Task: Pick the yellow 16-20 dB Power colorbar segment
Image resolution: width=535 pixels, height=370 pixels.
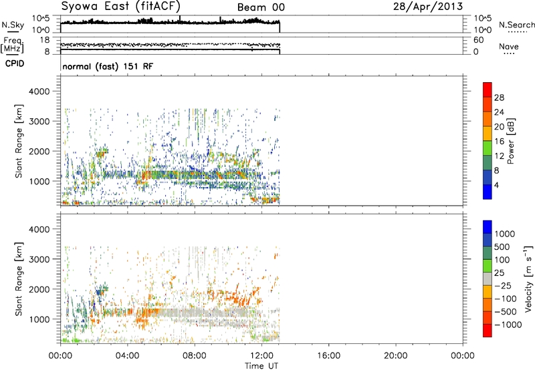Action: pyautogui.click(x=488, y=133)
